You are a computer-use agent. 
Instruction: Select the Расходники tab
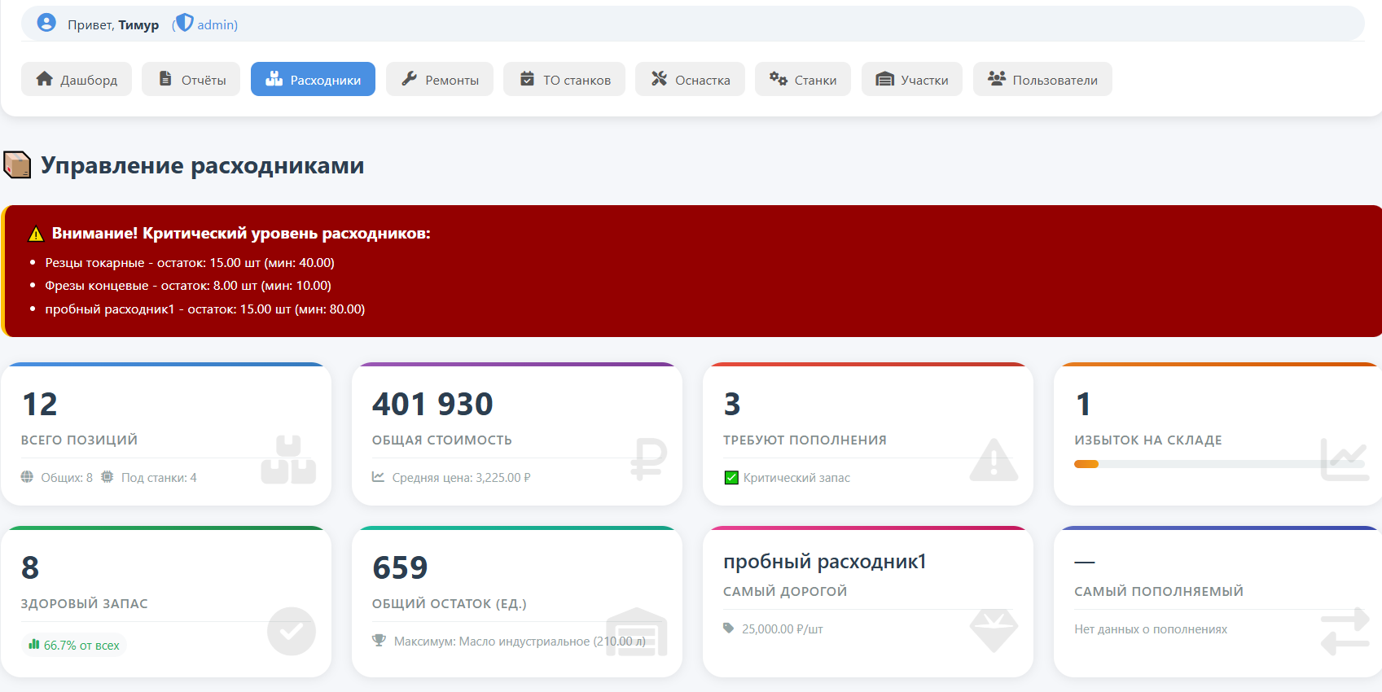click(x=313, y=79)
